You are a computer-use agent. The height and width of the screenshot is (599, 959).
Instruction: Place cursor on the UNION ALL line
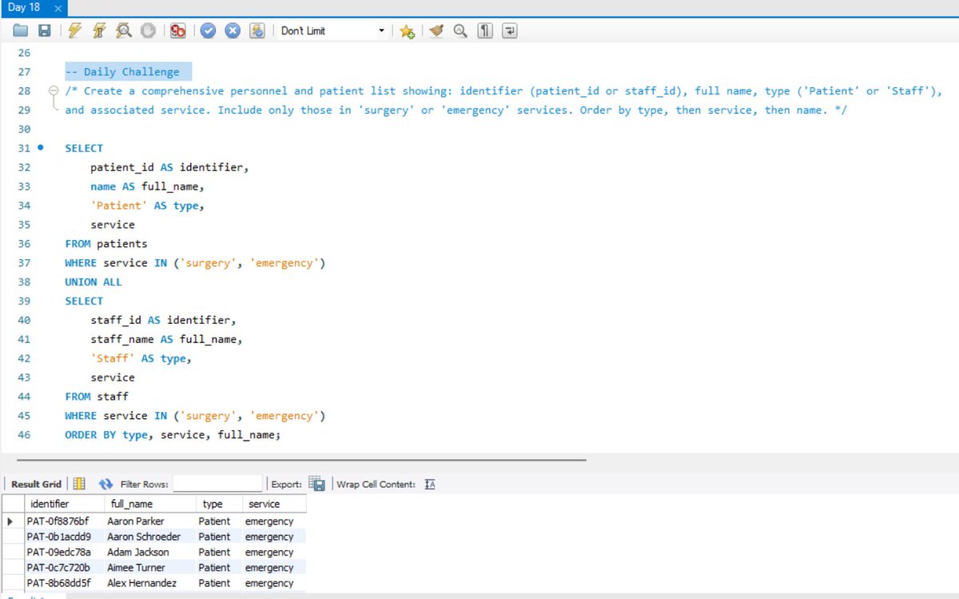point(94,282)
